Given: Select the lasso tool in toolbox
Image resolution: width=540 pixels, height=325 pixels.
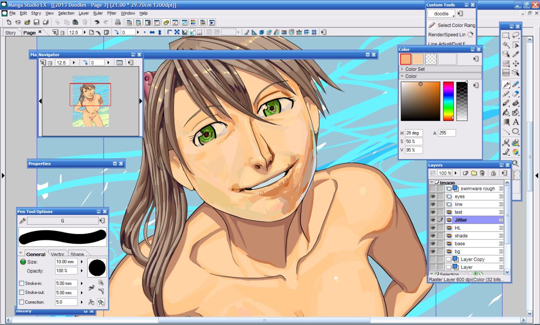Looking at the screenshot, I should click(x=516, y=36).
